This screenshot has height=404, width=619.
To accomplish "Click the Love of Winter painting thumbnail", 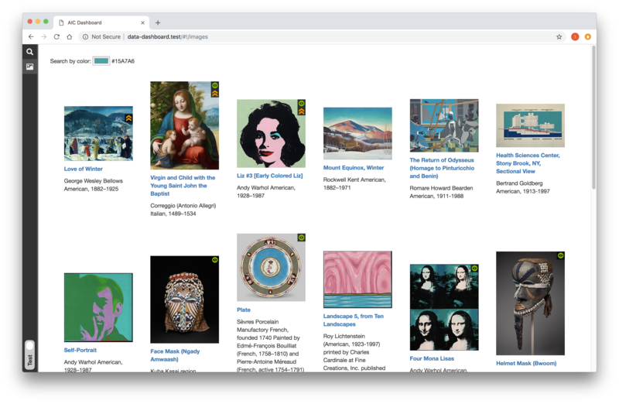I will 98,133.
